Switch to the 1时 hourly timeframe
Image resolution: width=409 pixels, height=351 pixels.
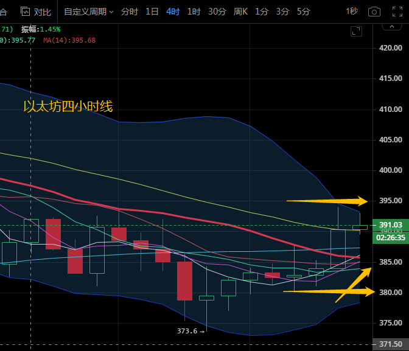194,12
